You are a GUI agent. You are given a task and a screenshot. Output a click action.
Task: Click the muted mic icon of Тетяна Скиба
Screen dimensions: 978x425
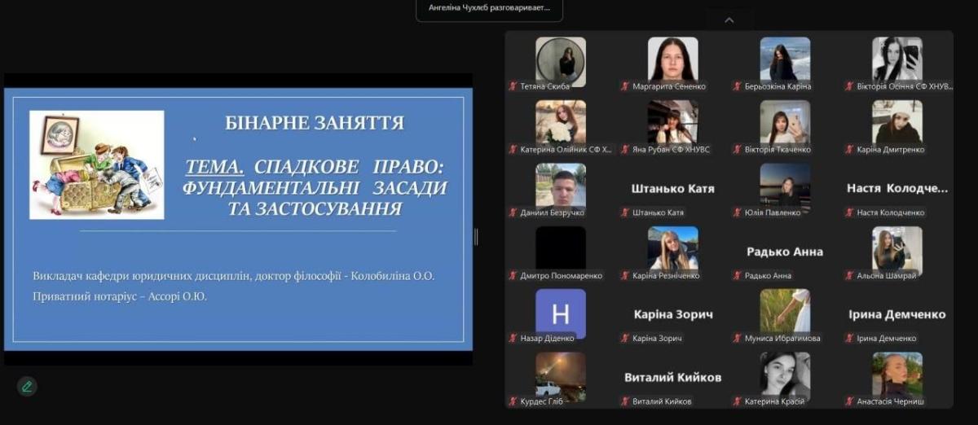pyautogui.click(x=513, y=86)
